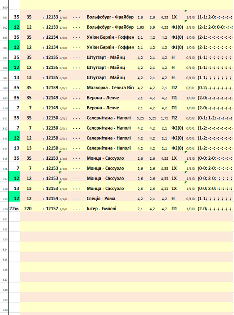Select ID 12149 in row 310

(x=52, y=108)
